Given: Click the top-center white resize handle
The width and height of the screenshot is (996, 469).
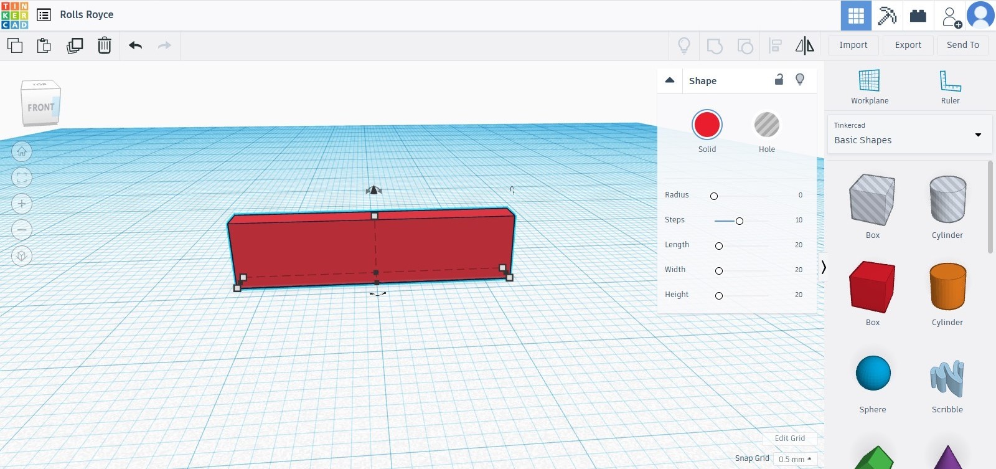Looking at the screenshot, I should [x=375, y=216].
